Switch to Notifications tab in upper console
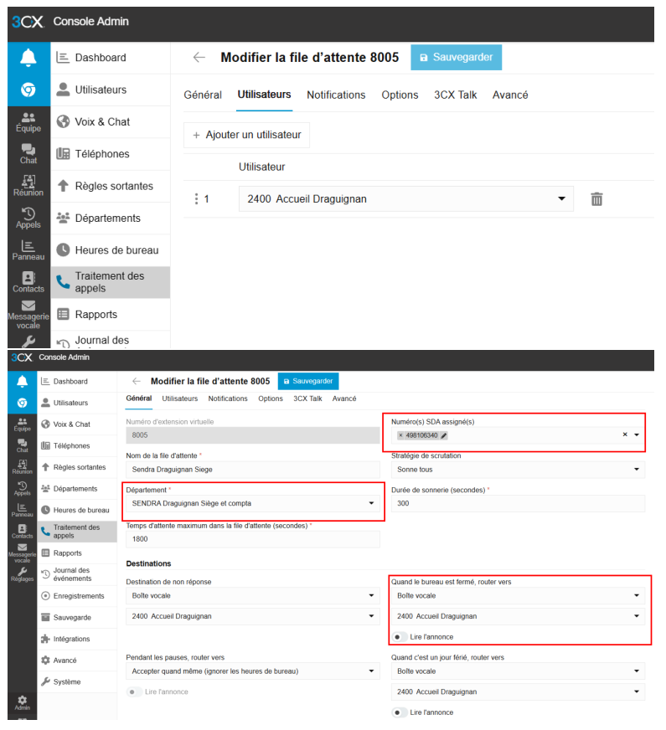This screenshot has width=666, height=730. [336, 95]
